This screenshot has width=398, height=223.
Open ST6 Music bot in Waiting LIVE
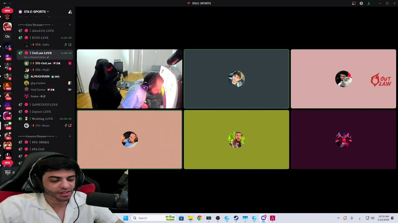[x=47, y=125]
